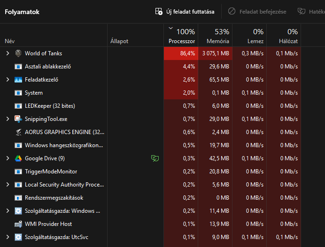Screen dimensions: 325x247
Task: Select the LEDKeeper (32 bites) row name
Action: [50, 106]
